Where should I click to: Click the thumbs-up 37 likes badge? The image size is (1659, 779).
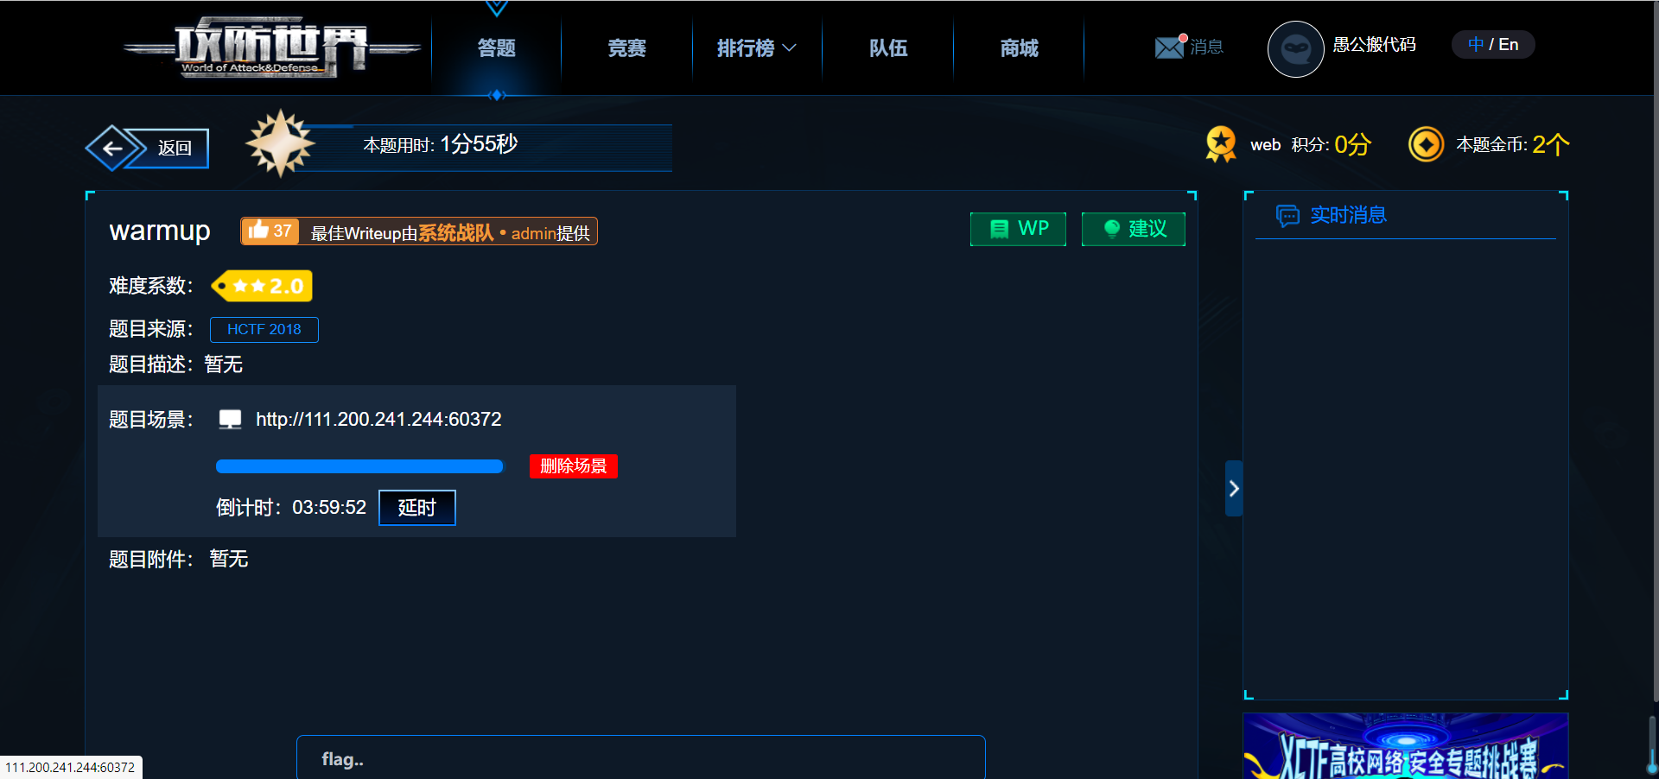270,231
